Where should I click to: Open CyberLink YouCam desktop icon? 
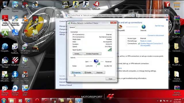point(15,90)
